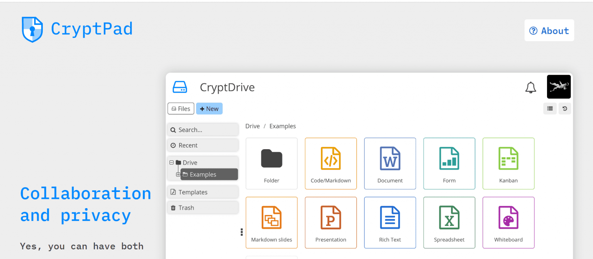Viewport: 593px width, 259px height.
Task: Open the notifications bell
Action: tap(531, 88)
